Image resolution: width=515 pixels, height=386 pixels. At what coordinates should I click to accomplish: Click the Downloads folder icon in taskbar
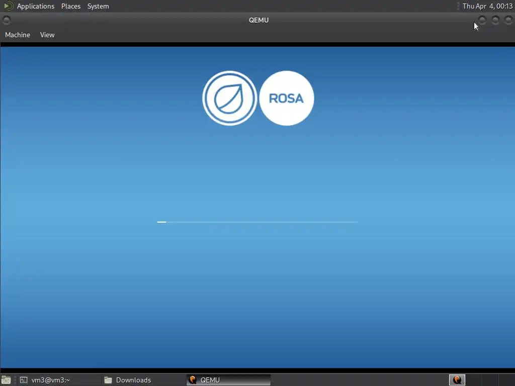point(108,380)
